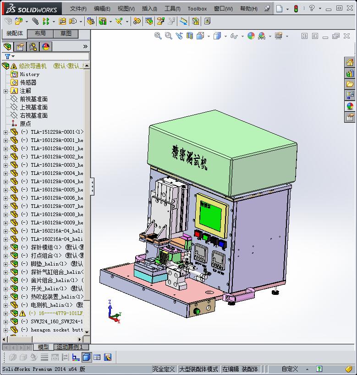357x375 pixels.
Task: Switch to the 运动算例1 motion study tab
Action: coord(69,347)
